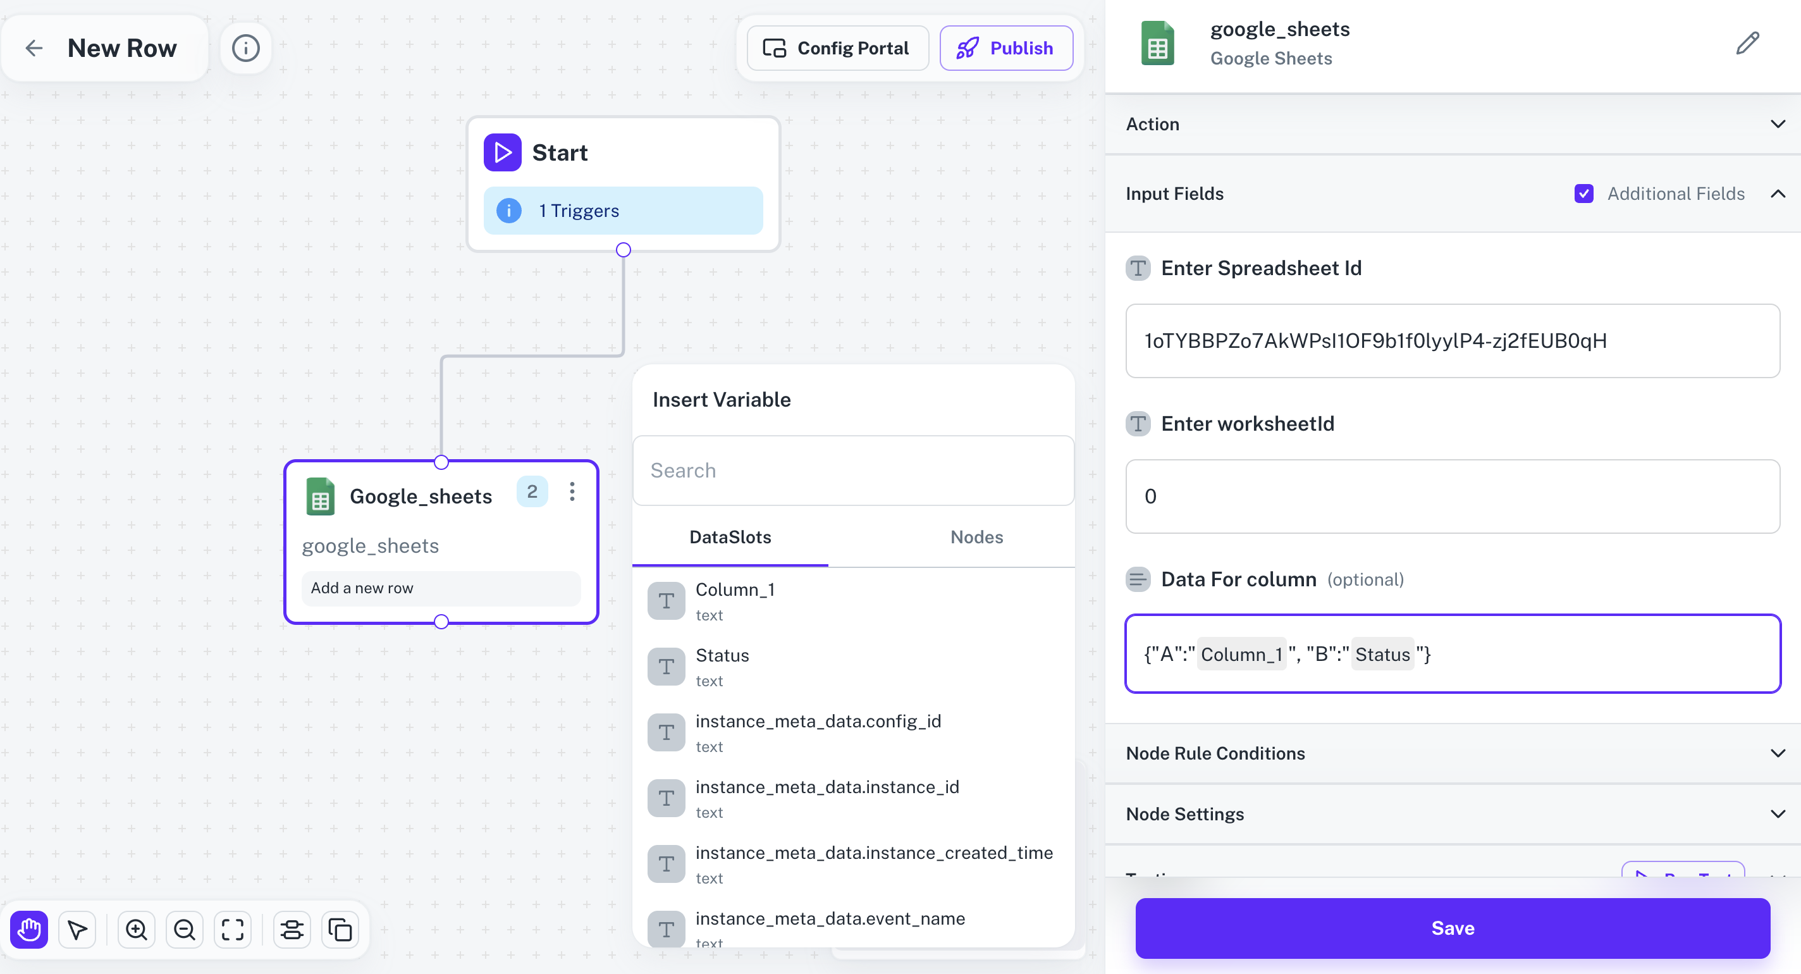This screenshot has width=1801, height=974.
Task: Select the pointer selection tool
Action: pyautogui.click(x=77, y=930)
